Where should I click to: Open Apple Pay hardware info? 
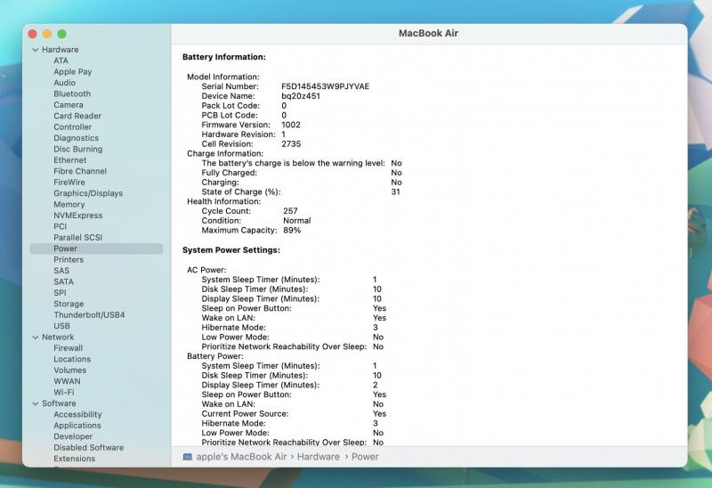(x=73, y=72)
